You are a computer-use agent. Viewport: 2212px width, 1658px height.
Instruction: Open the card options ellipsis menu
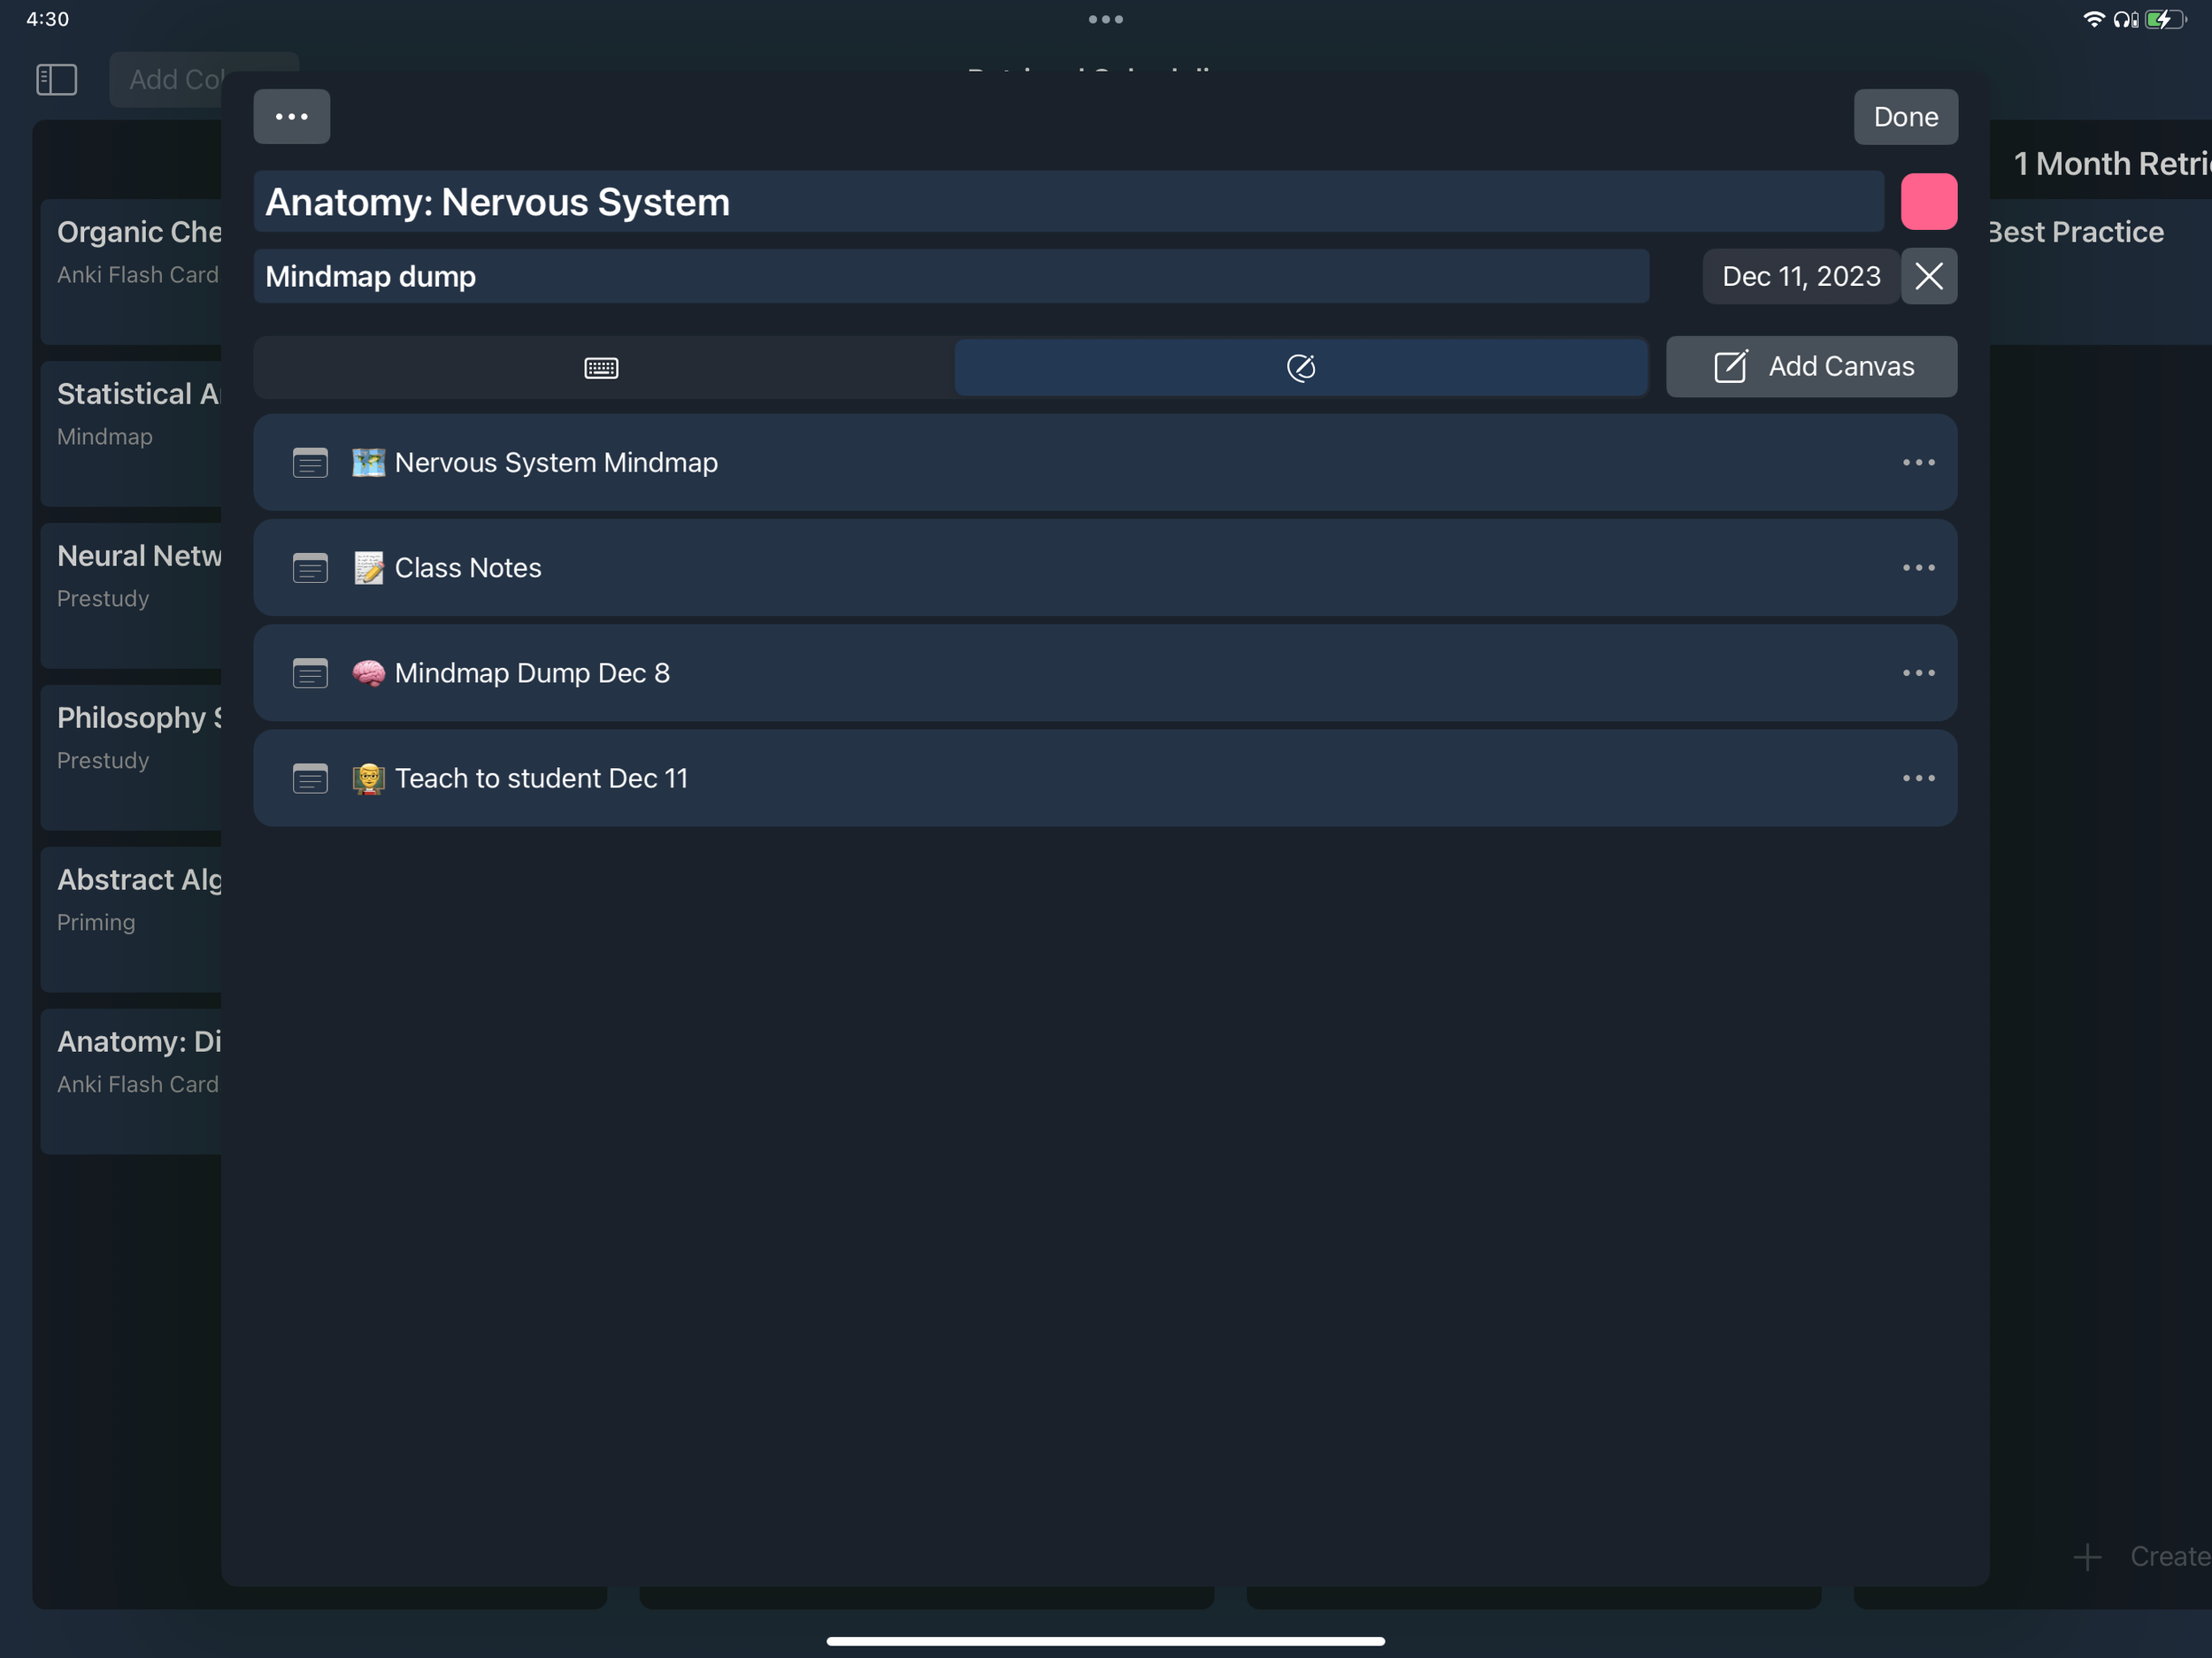click(291, 117)
